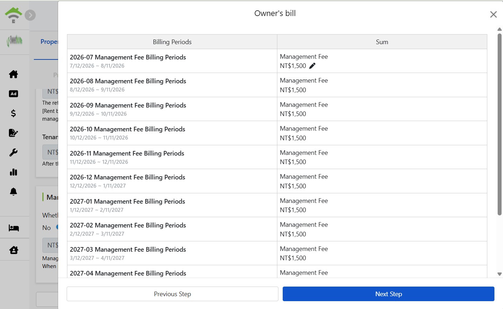Click the vertical scrollbar thumb of the dialog

(x=499, y=125)
